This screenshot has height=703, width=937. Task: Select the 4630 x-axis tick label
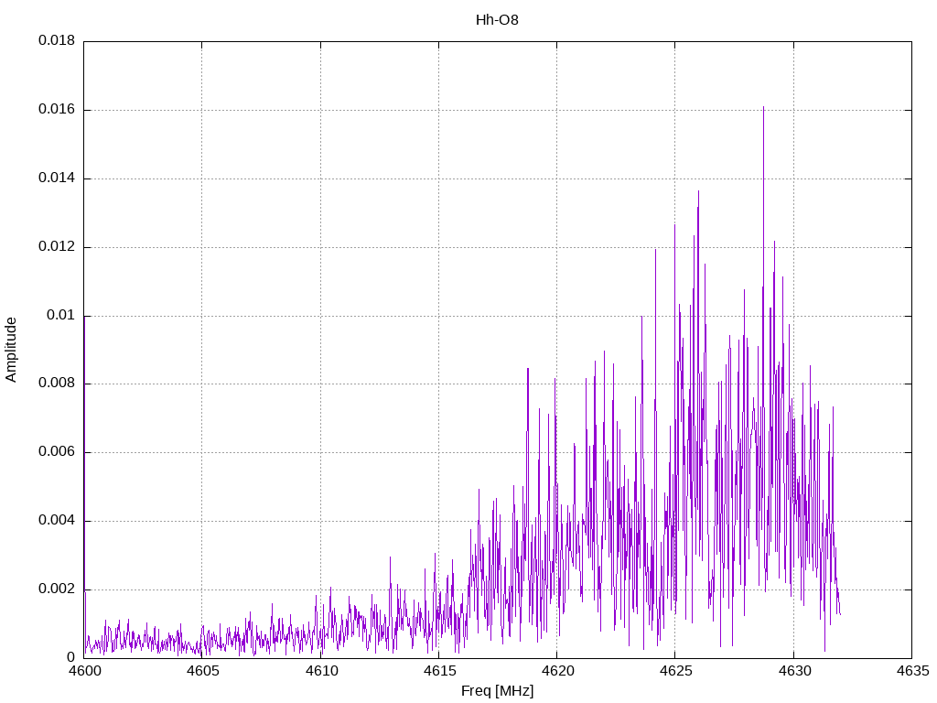coord(792,671)
